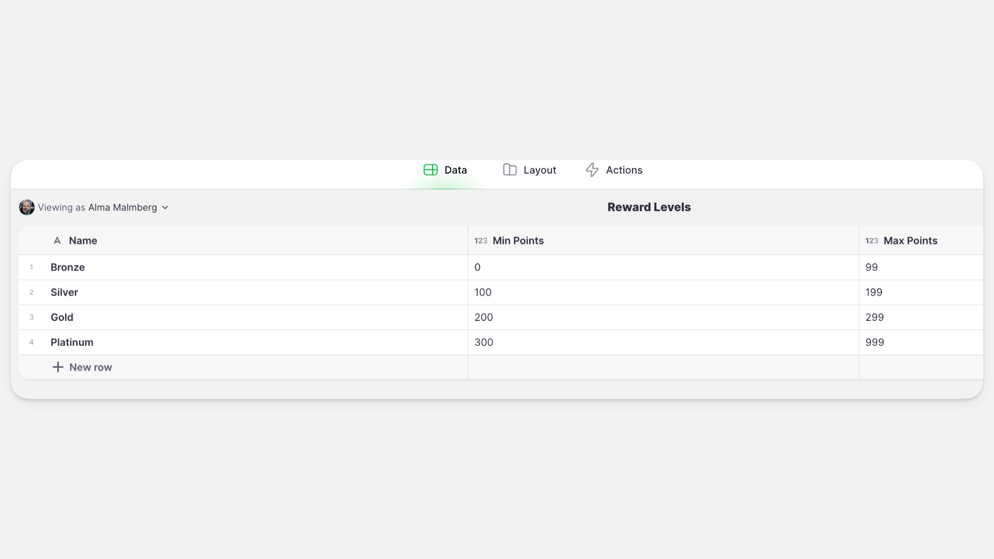Switch to the Layout tab

pyautogui.click(x=539, y=170)
